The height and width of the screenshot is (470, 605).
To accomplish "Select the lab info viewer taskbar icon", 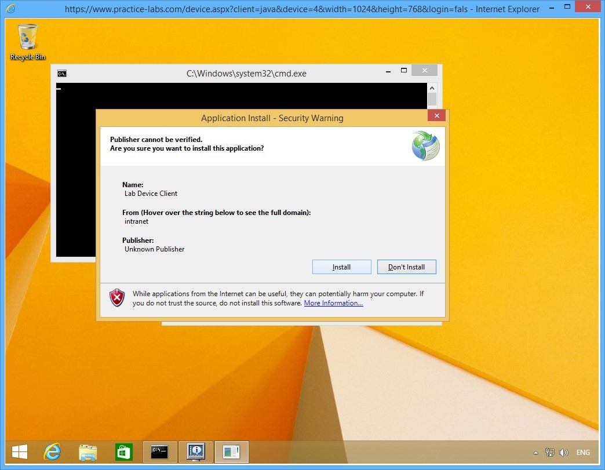I will (x=195, y=452).
